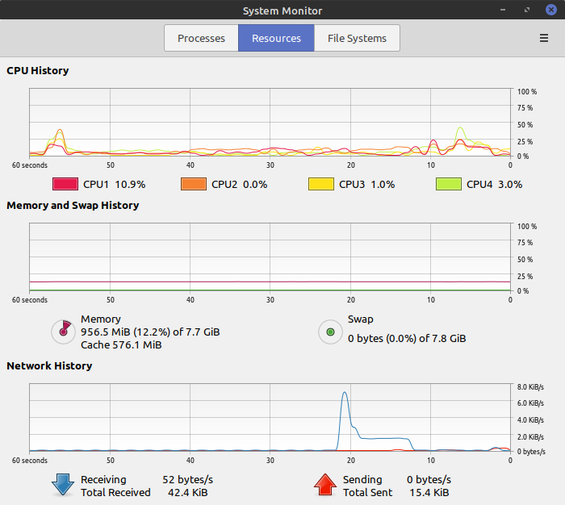Maximize the System Monitor window

coord(529,10)
